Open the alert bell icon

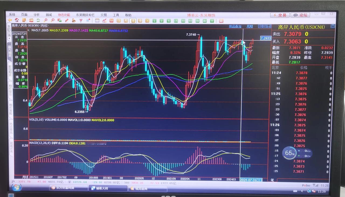point(74,20)
